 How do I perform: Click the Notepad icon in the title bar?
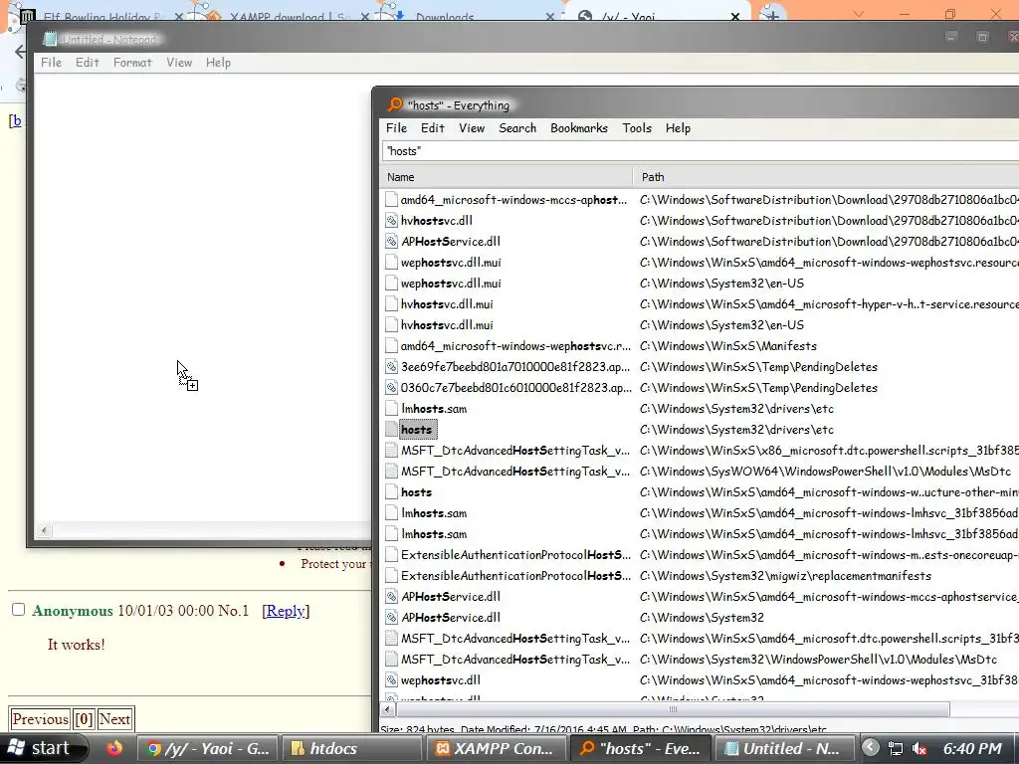tap(50, 39)
